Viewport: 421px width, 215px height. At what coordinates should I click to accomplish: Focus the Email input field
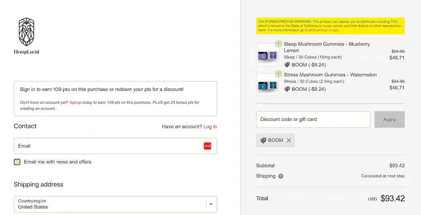pyautogui.click(x=115, y=146)
